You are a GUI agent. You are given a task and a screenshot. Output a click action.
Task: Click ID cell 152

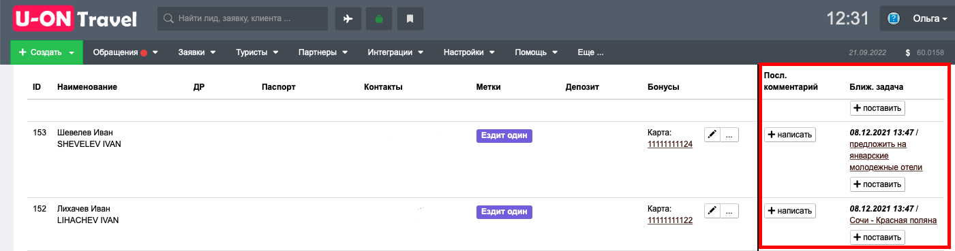pyautogui.click(x=39, y=209)
